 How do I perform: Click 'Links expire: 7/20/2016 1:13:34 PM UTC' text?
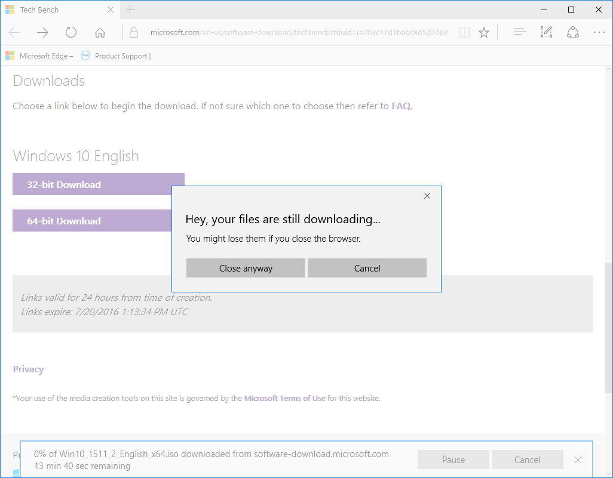click(x=105, y=312)
